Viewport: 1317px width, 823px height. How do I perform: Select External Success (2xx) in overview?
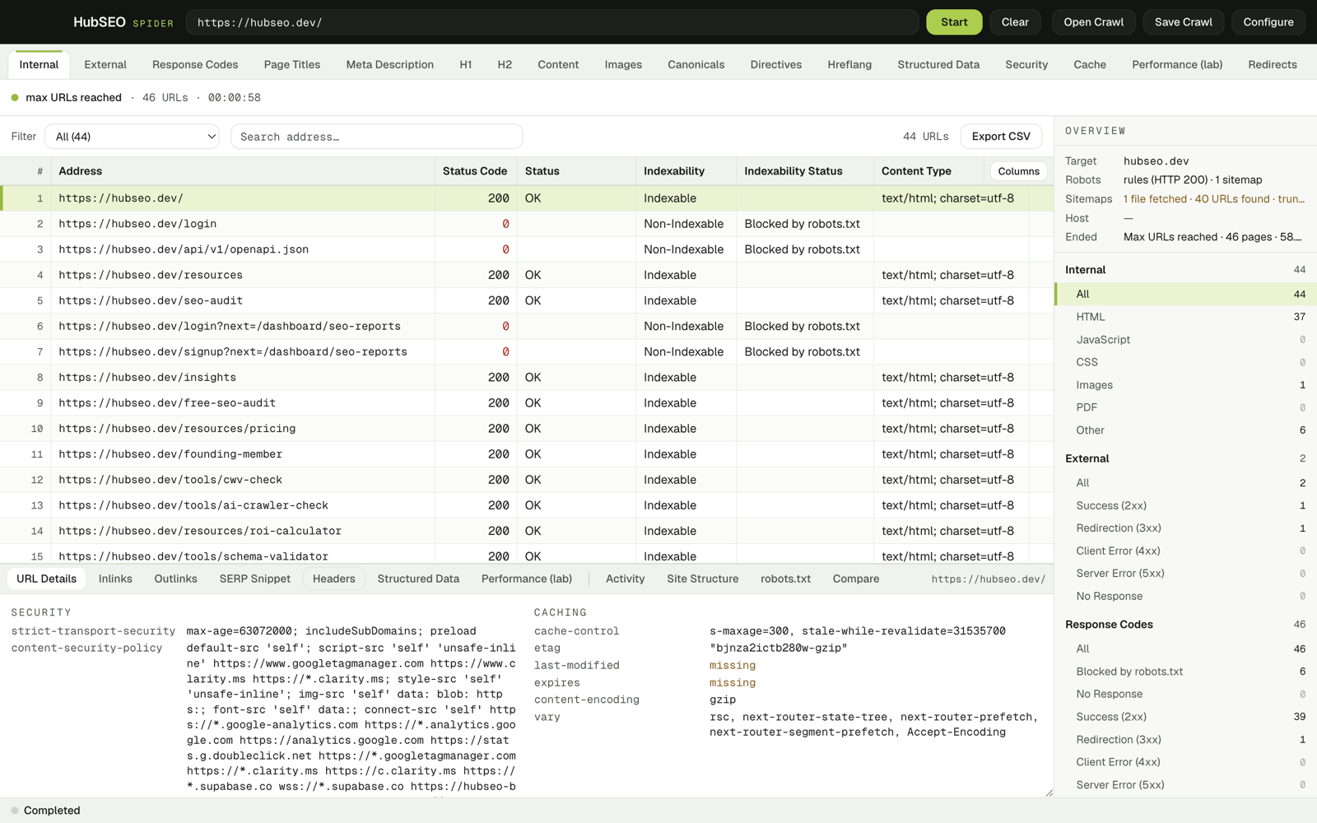[x=1185, y=505]
